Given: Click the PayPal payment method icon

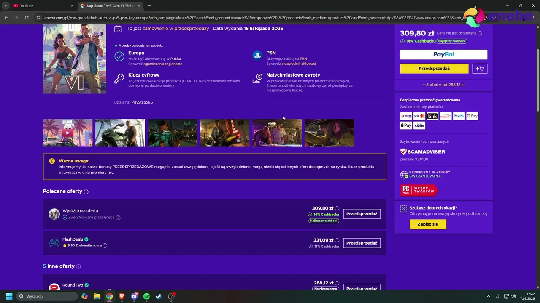Looking at the screenshot, I should [x=459, y=116].
